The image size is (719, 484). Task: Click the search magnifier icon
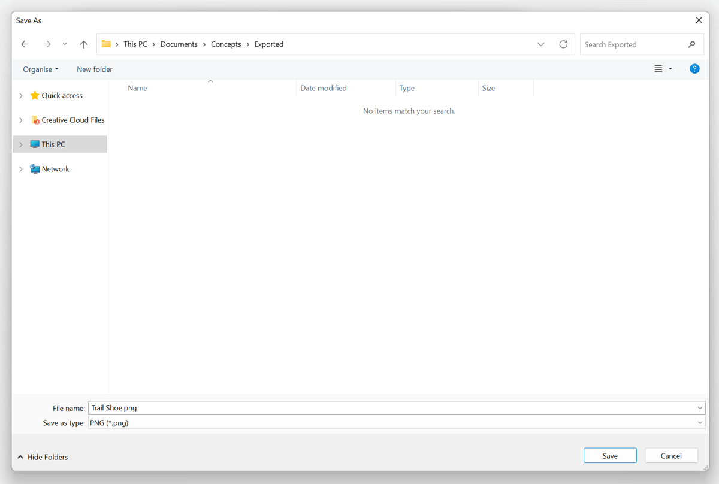tap(692, 44)
